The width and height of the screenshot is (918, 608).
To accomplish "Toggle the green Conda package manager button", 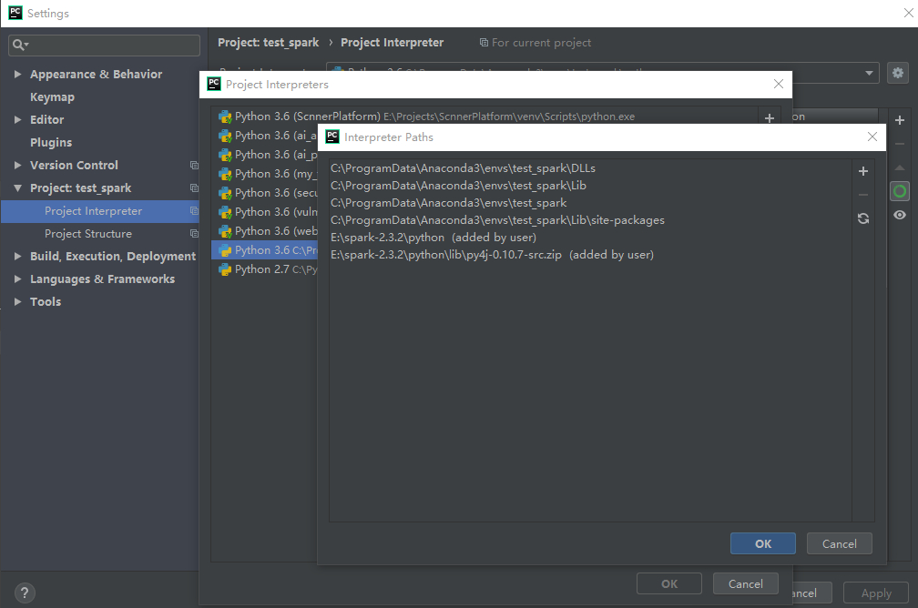I will pos(900,191).
